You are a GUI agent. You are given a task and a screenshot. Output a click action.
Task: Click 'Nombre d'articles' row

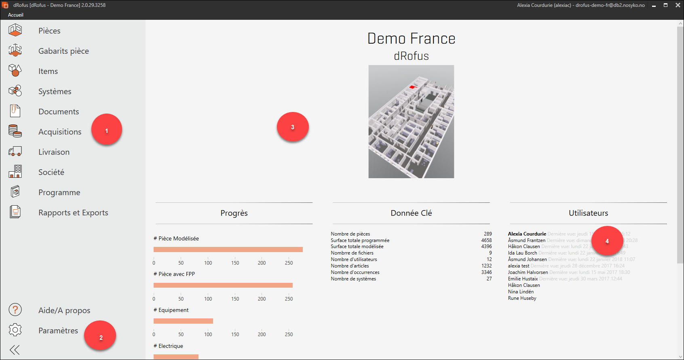[411, 266]
